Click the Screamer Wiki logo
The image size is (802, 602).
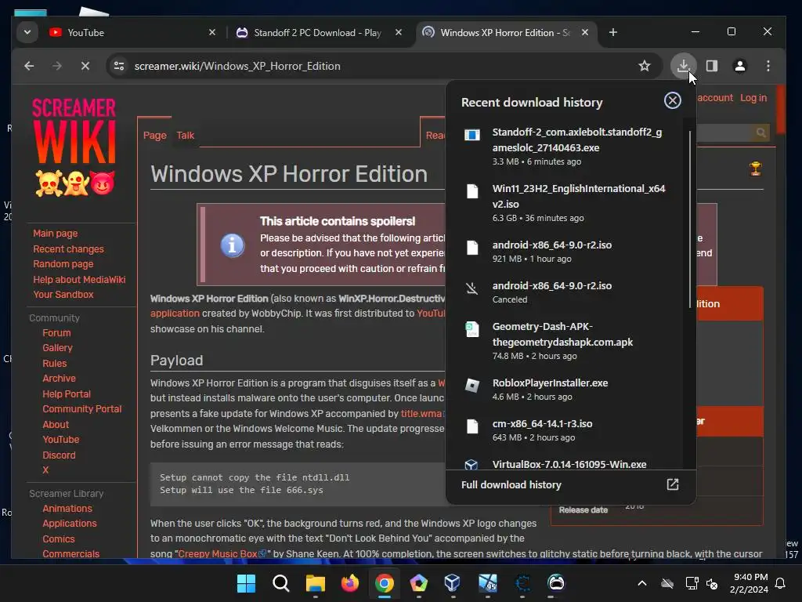click(x=74, y=147)
